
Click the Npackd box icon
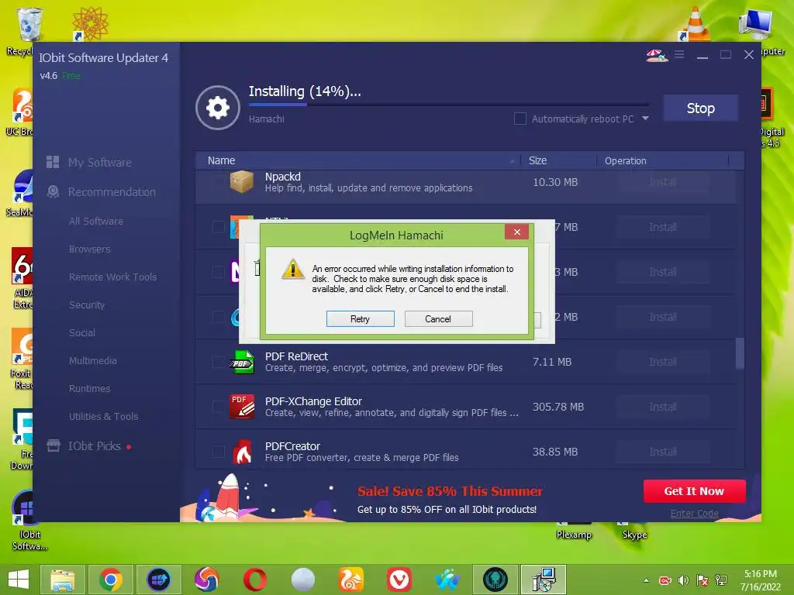click(x=242, y=181)
